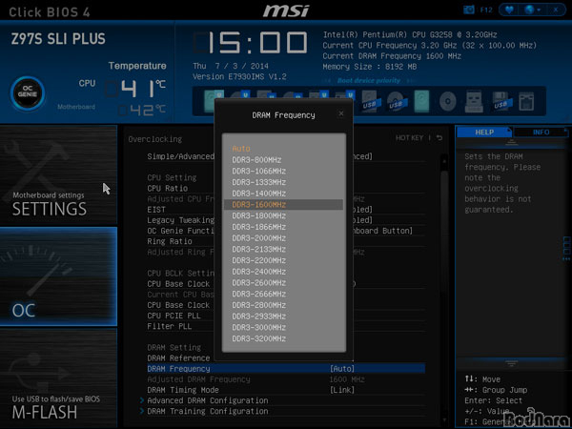The width and height of the screenshot is (572, 429).
Task: Click the Boot device priority label
Action: [x=368, y=81]
